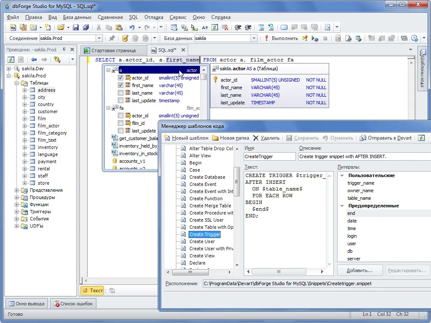Click the Отправить в Devart button
This screenshot has height=323, width=431.
(x=386, y=138)
